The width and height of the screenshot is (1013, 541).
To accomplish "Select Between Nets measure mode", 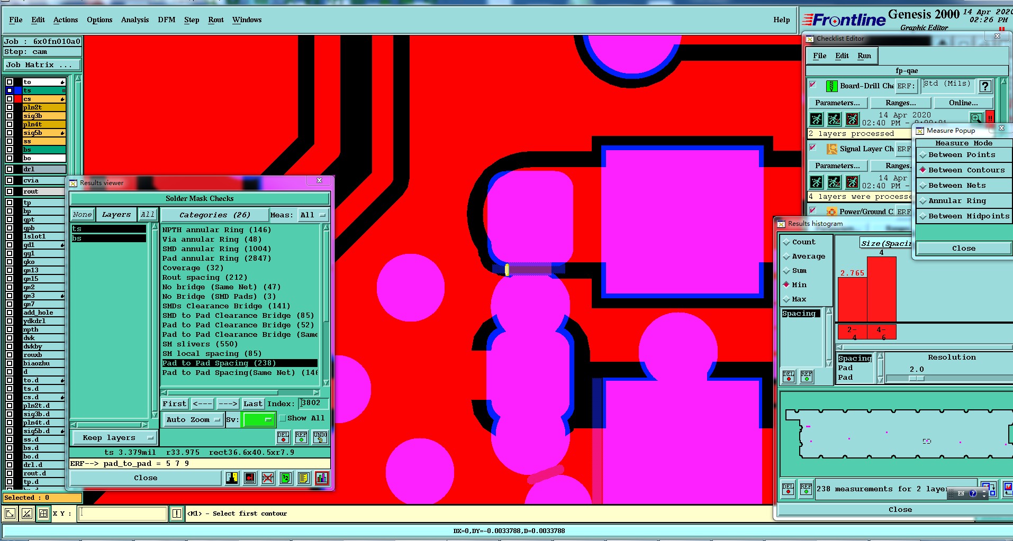I will pos(963,186).
